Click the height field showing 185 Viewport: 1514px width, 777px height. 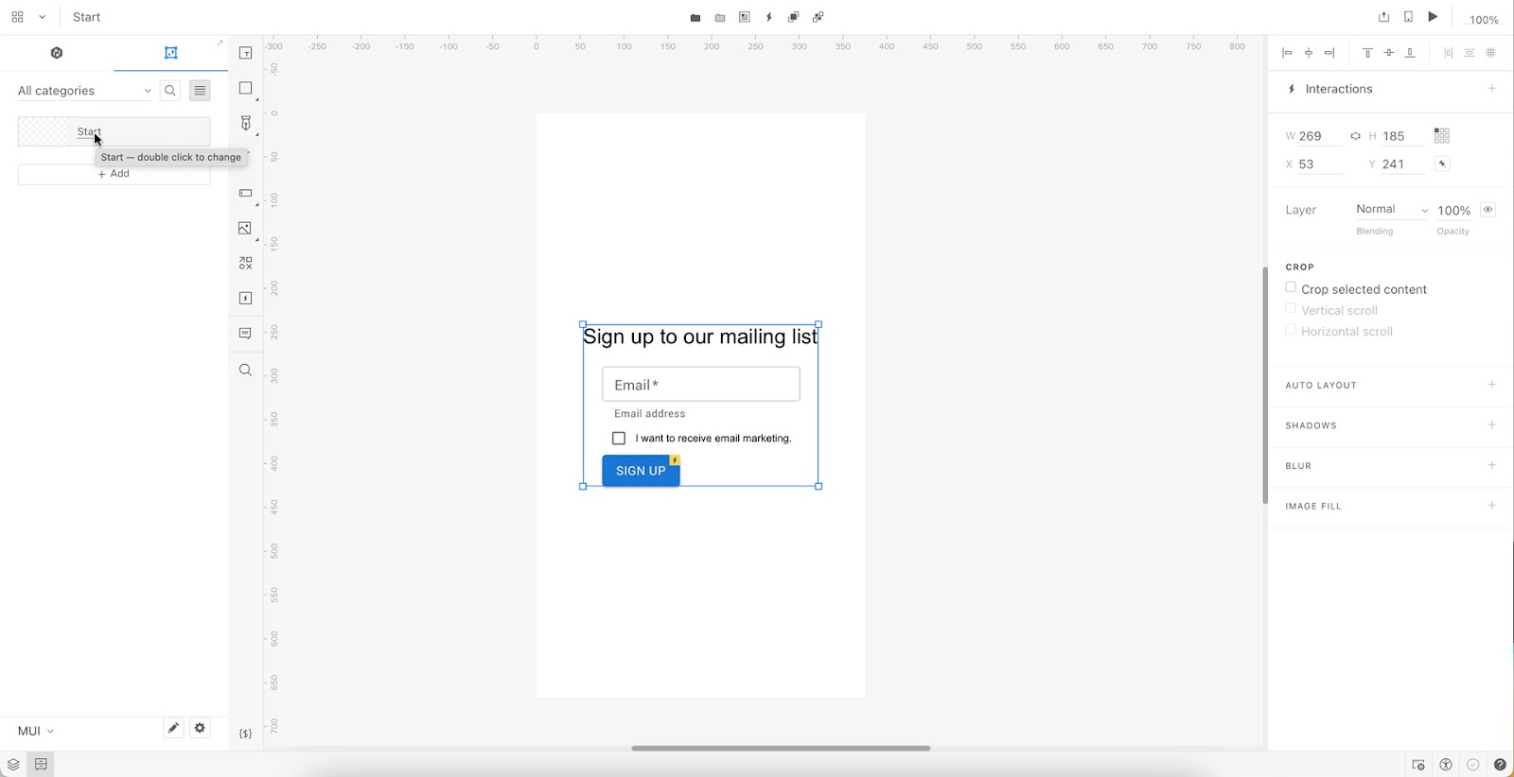1402,136
